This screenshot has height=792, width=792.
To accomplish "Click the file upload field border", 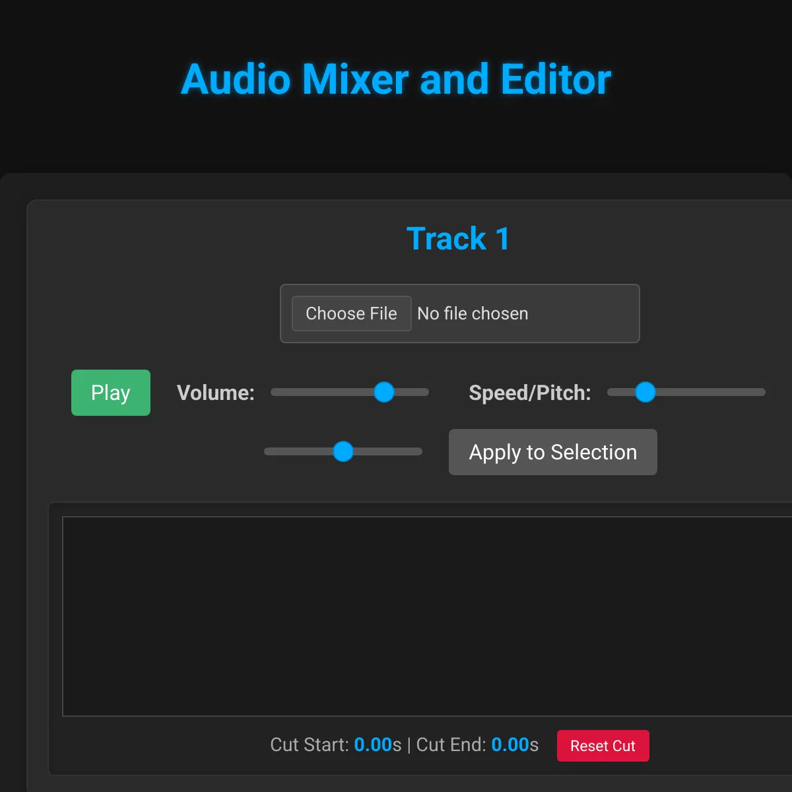I will [x=460, y=285].
